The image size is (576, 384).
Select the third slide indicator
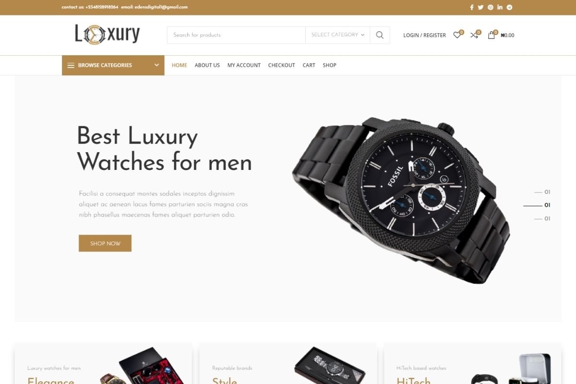coord(542,218)
